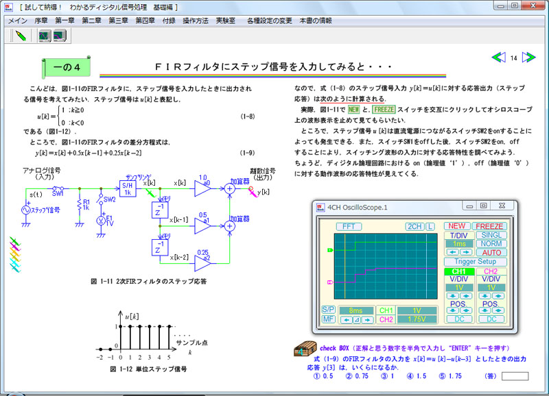The height and width of the screenshot is (396, 549).
Task: Click the triangle button between cursor arrows
Action: (357, 320)
